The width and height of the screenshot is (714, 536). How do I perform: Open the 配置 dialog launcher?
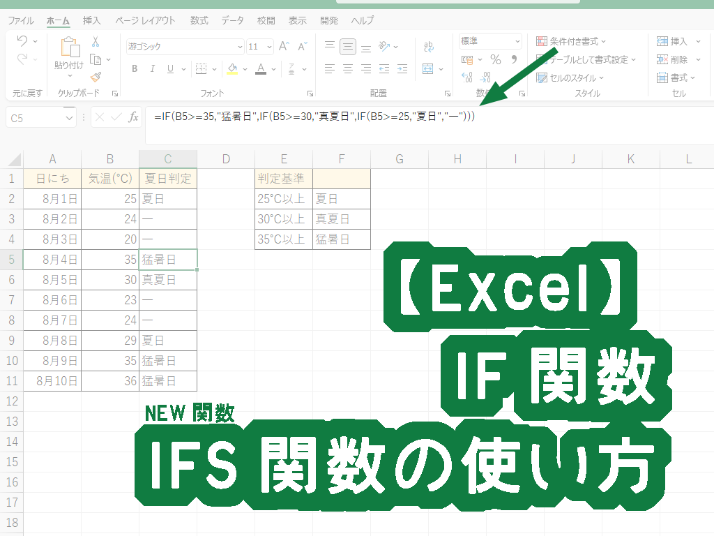coord(448,94)
